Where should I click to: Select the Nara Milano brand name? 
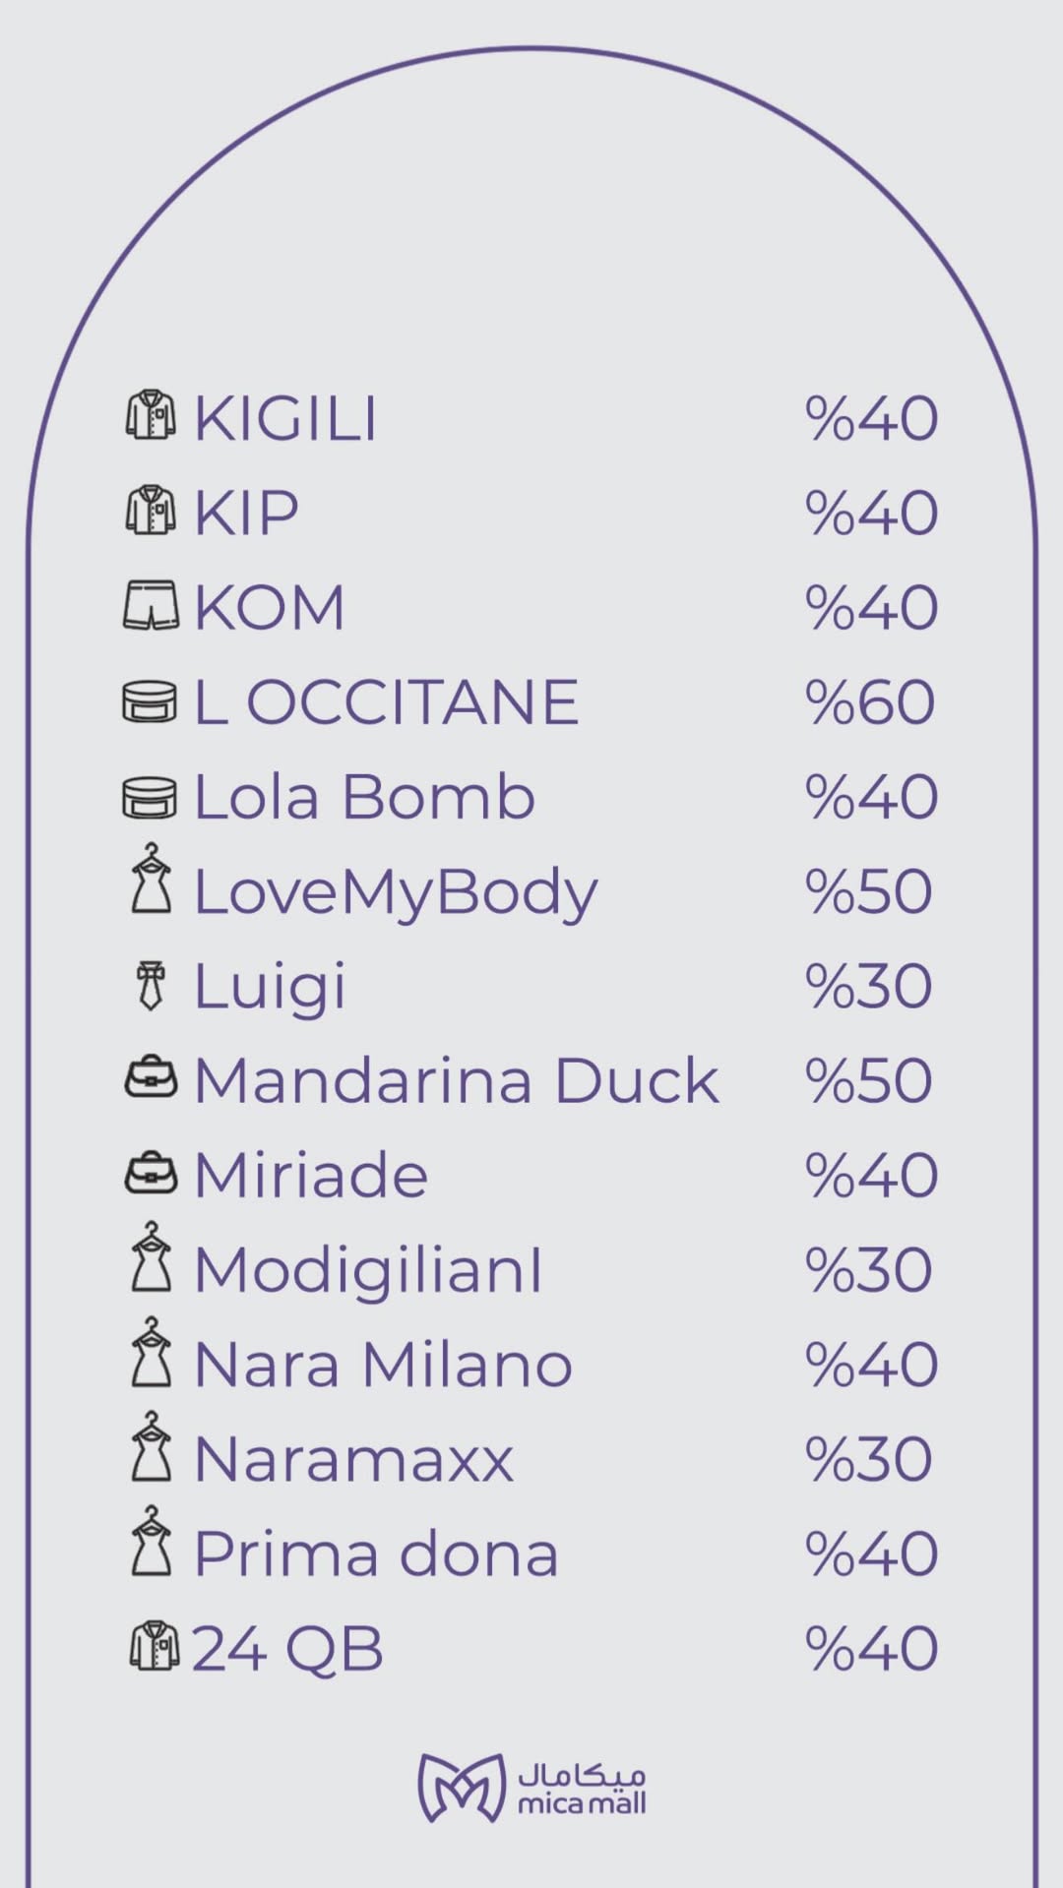click(x=383, y=1365)
